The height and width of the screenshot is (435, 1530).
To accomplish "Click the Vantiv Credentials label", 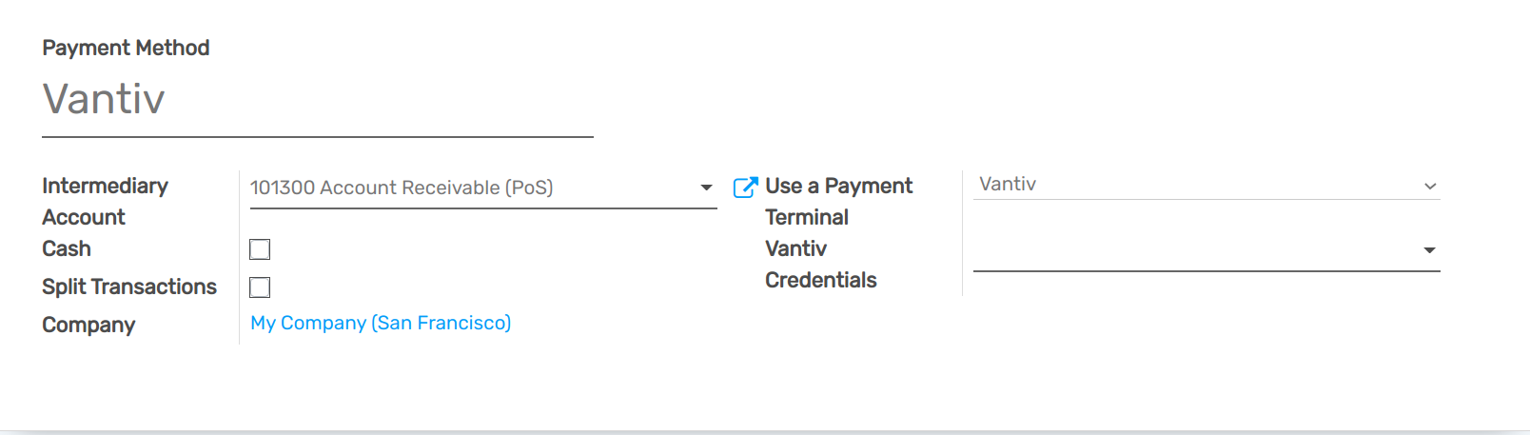I will (x=820, y=264).
